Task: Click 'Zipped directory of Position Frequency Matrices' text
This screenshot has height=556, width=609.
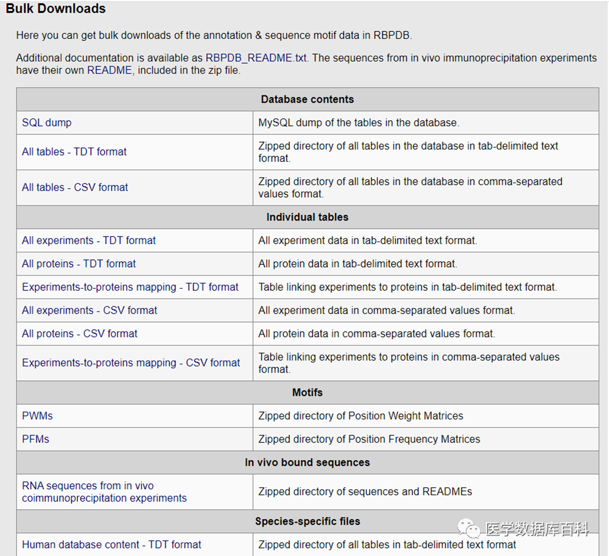Action: (x=369, y=439)
